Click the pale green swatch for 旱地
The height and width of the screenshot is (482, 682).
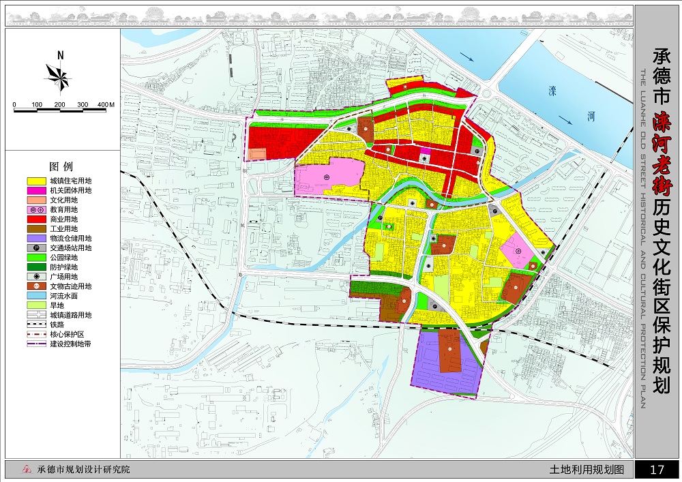37,305
